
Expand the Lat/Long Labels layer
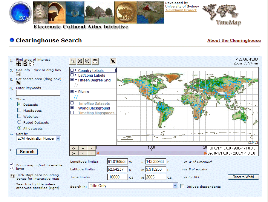75,75
